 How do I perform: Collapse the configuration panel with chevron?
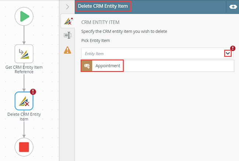tap(67, 7)
